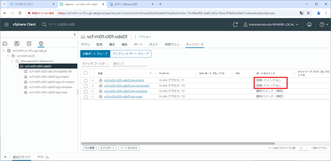
Task: Click the port group icon for pg-vmotion row
Action: [101, 91]
